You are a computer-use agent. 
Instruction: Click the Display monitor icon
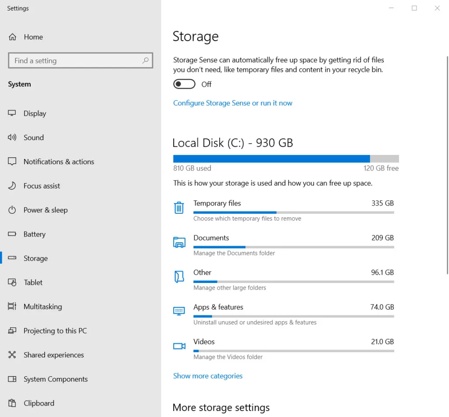pyautogui.click(x=12, y=113)
